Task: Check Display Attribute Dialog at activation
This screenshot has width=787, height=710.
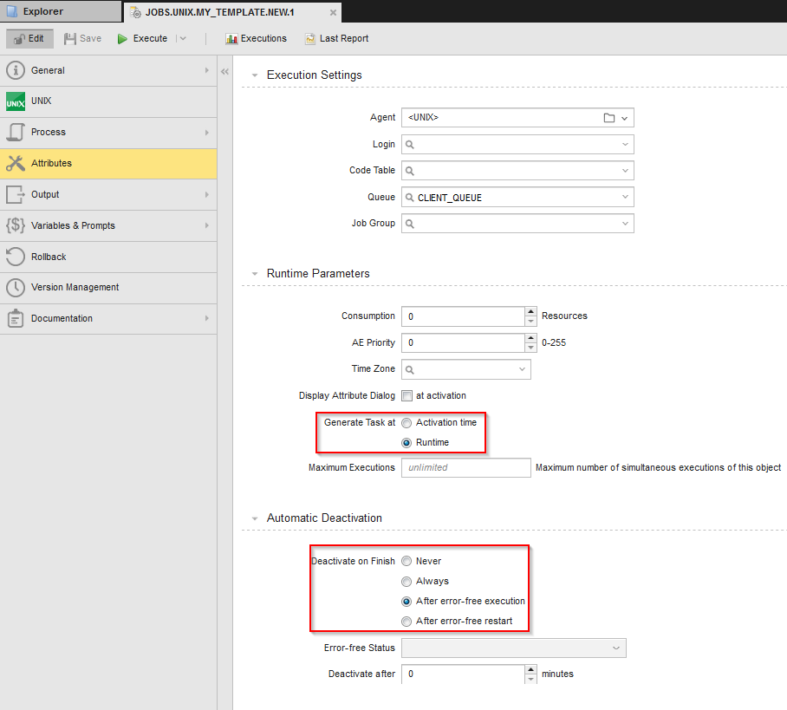Action: 407,395
